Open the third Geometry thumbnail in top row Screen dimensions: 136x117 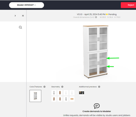(66, 93)
